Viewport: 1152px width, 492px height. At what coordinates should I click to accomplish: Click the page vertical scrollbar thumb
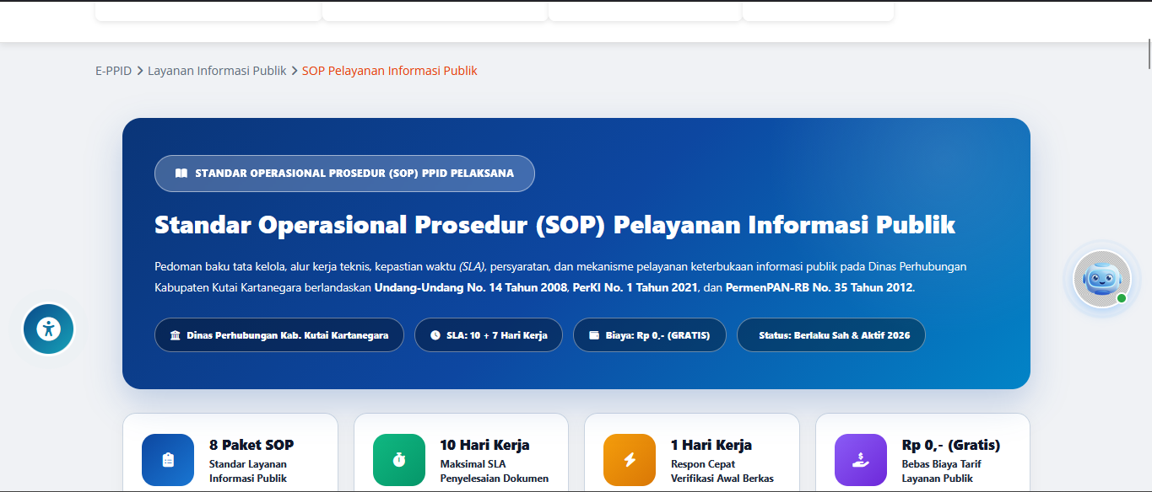coord(1149,53)
